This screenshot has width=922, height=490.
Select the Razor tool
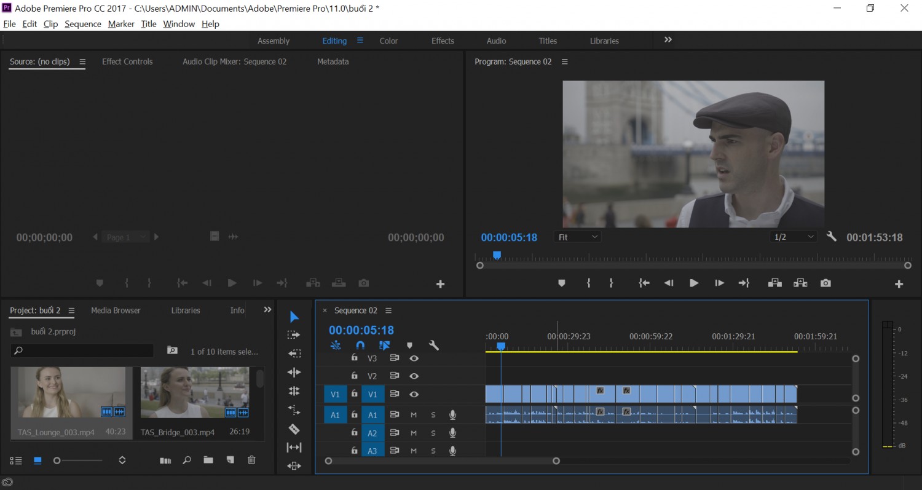[294, 429]
